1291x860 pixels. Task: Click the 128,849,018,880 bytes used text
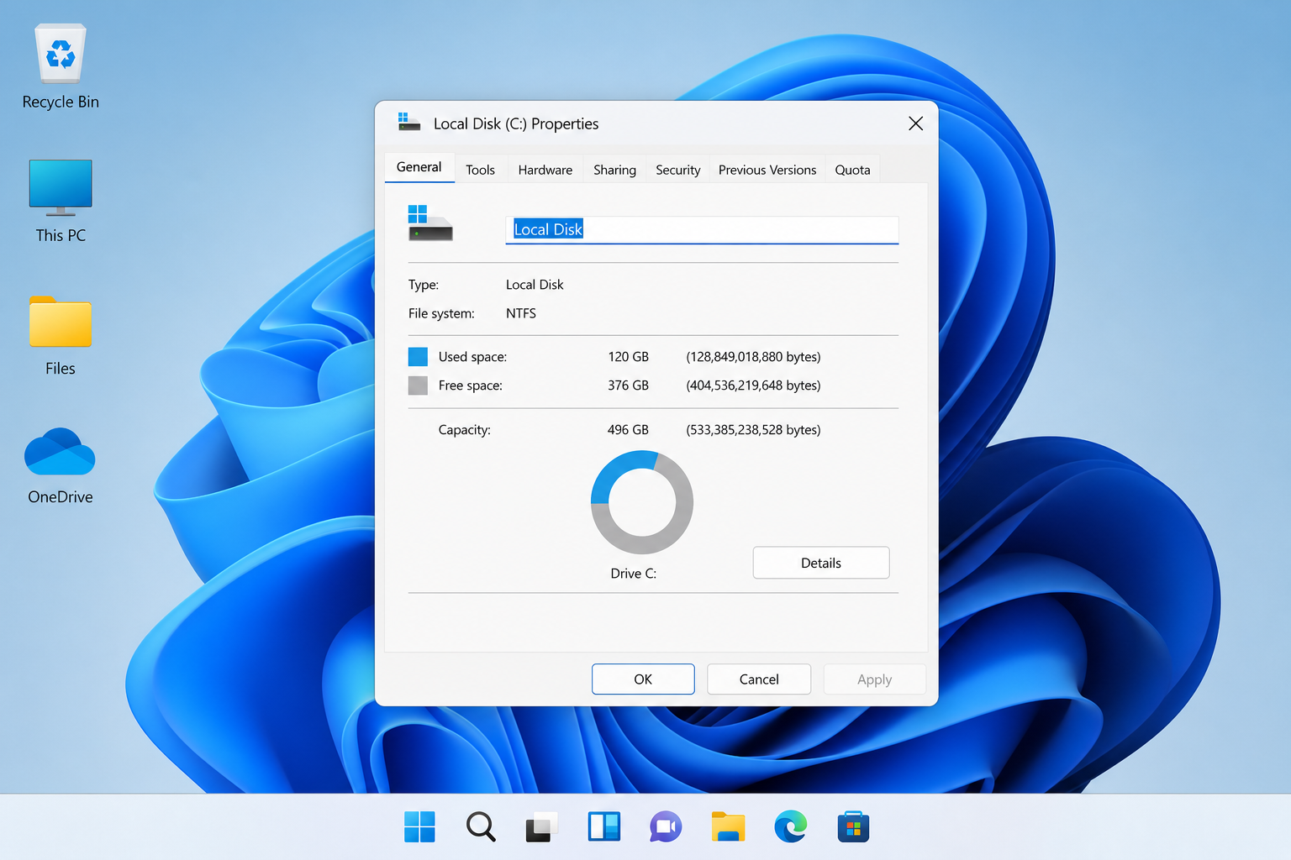(754, 357)
